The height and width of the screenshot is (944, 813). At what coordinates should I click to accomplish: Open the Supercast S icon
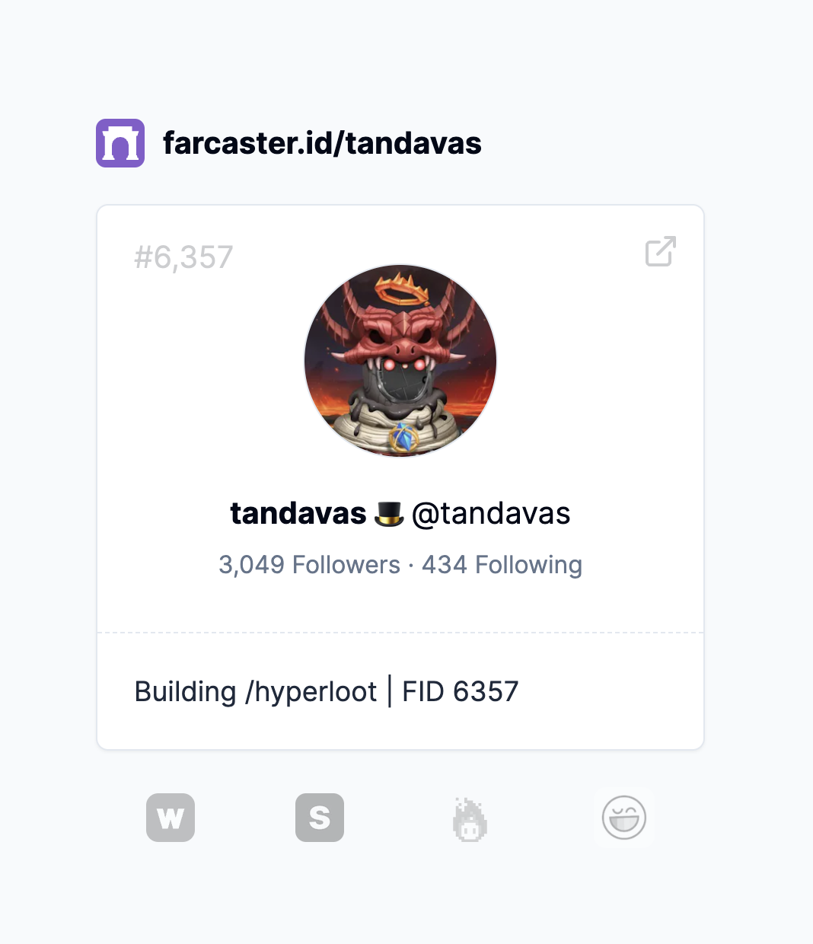tap(320, 818)
